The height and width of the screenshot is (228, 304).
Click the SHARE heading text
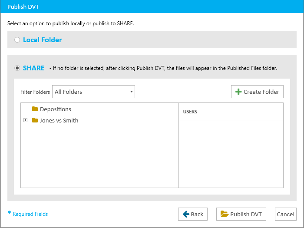tap(34, 68)
